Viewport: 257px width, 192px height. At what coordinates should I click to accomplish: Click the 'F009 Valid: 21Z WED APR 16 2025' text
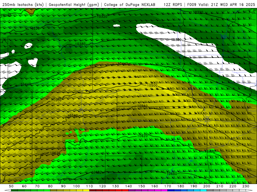point(221,5)
